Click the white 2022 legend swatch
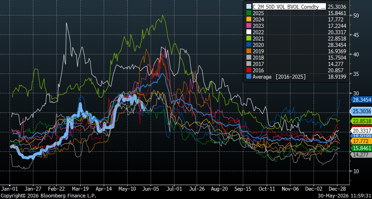372x199 pixels. click(x=248, y=32)
